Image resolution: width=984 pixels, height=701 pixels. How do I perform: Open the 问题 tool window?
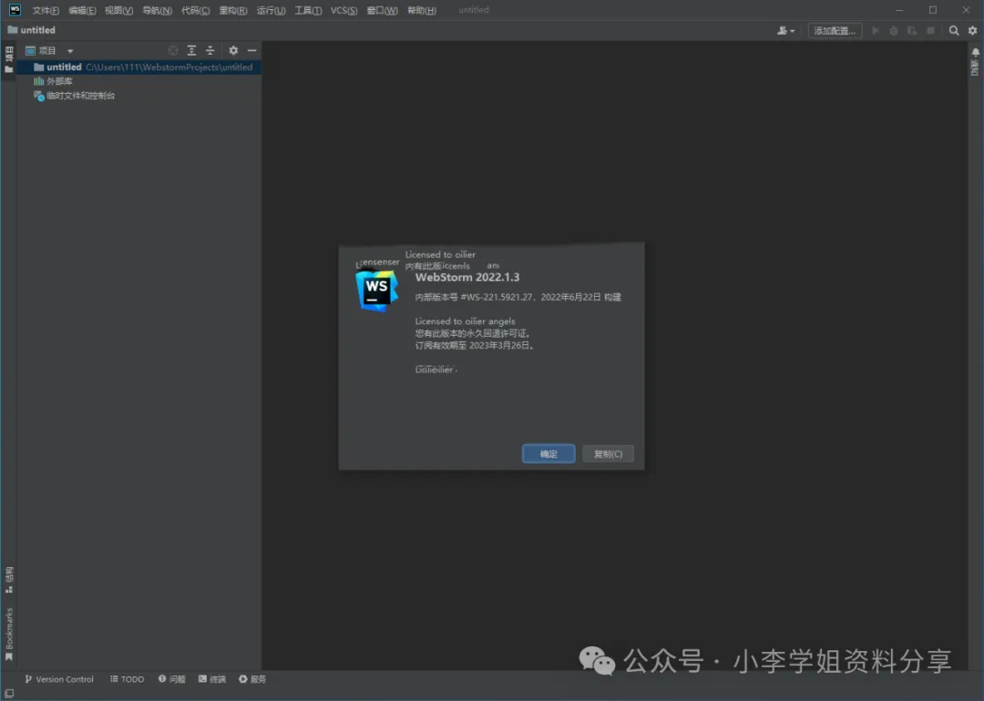tap(172, 679)
